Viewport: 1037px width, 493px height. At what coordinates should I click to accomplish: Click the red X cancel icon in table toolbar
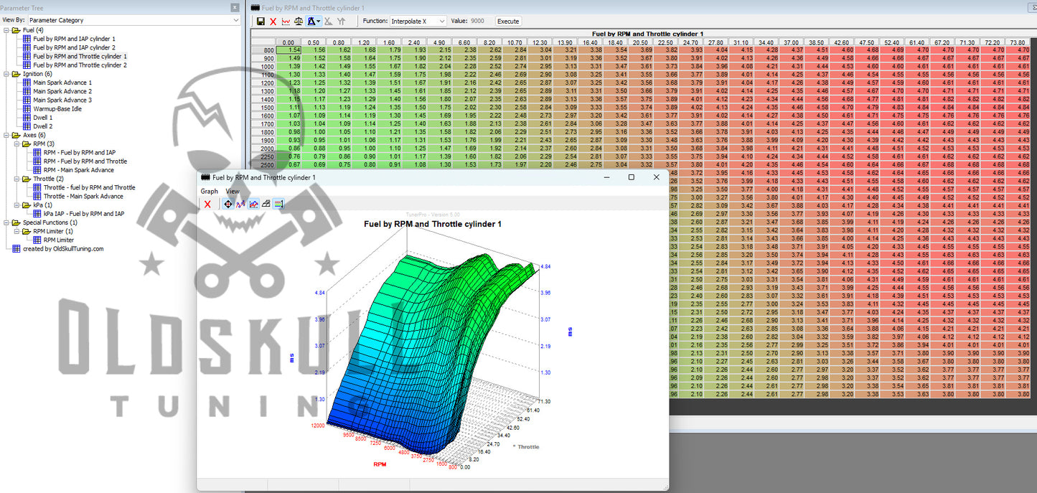pos(273,22)
